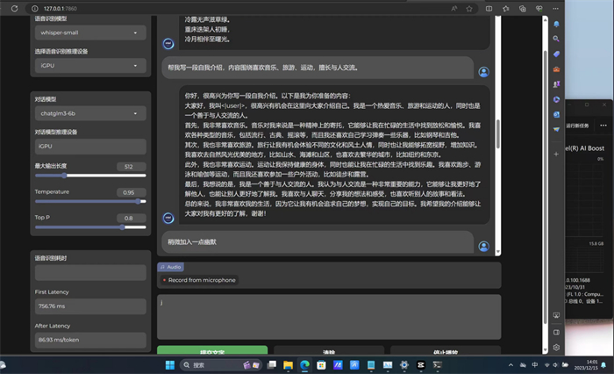Open the search icon in Edge sidebar
This screenshot has height=374, width=614.
(x=556, y=39)
